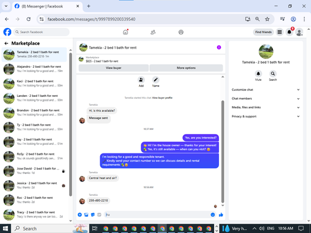Click the Name edit pencil icon
The height and width of the screenshot is (233, 311).
155,80
